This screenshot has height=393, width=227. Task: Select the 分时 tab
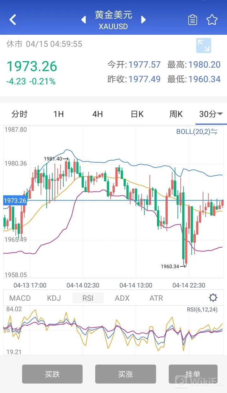click(x=20, y=114)
